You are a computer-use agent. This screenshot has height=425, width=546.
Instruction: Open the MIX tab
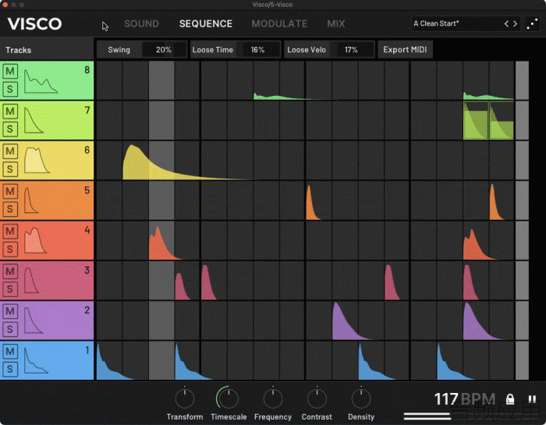(335, 23)
